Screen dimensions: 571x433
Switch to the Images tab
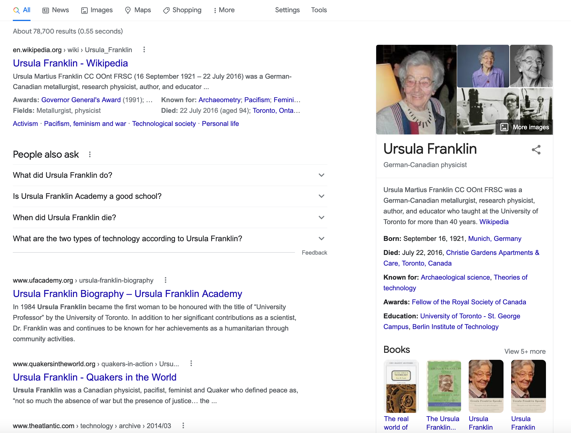97,10
